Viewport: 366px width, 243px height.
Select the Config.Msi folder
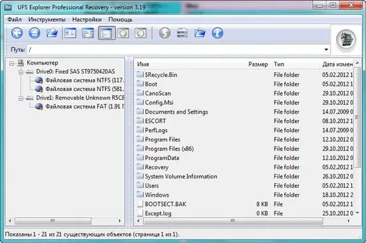click(x=159, y=102)
